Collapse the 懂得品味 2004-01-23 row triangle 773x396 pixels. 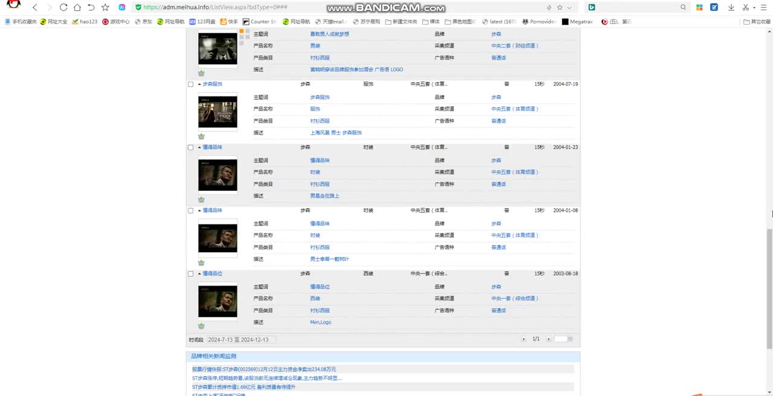click(199, 147)
